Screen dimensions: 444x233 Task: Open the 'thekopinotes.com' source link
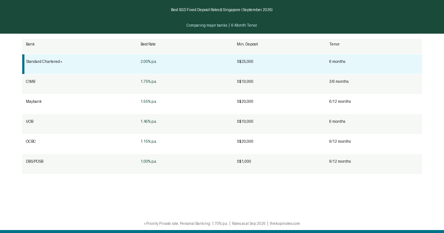(285, 224)
